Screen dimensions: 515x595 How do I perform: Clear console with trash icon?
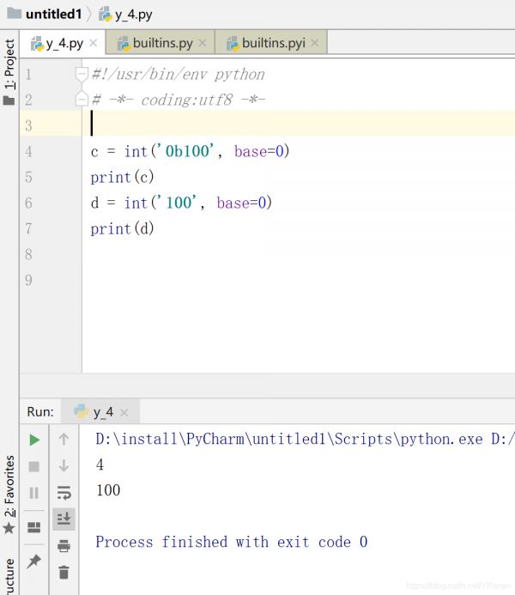[x=64, y=572]
